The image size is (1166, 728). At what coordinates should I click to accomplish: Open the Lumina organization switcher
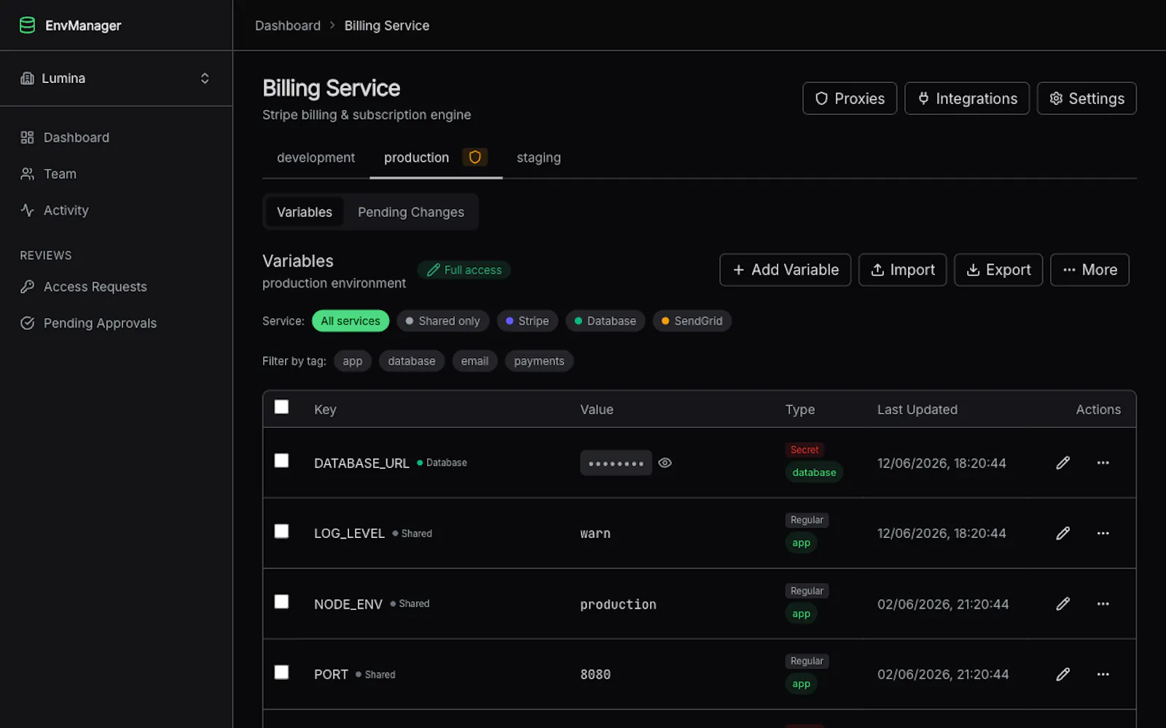pos(116,78)
